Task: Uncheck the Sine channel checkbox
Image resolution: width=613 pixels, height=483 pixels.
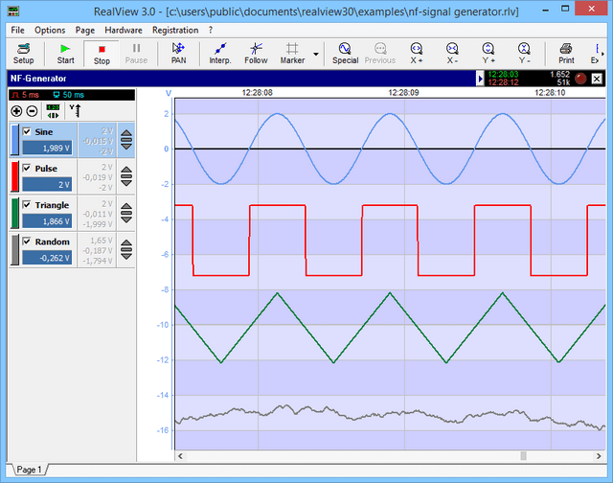Action: click(x=27, y=131)
